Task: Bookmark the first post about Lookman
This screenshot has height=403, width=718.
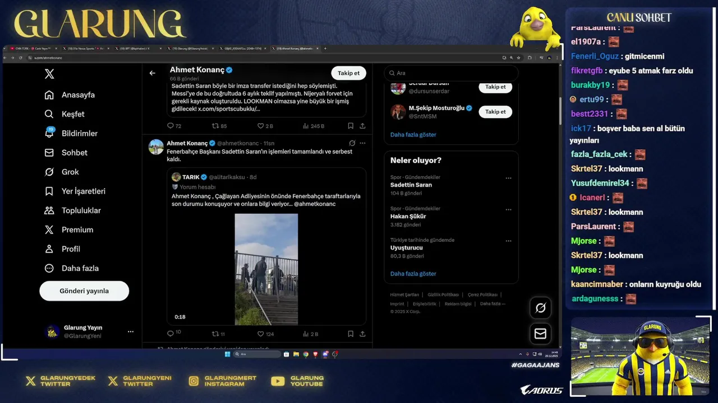Action: tap(351, 126)
